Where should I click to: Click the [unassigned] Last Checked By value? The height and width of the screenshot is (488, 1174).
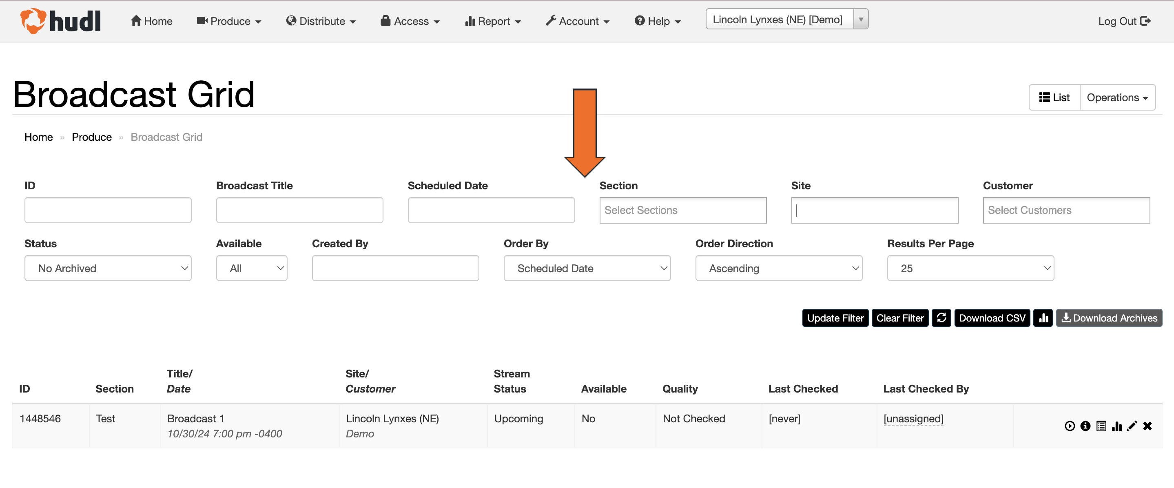point(913,419)
